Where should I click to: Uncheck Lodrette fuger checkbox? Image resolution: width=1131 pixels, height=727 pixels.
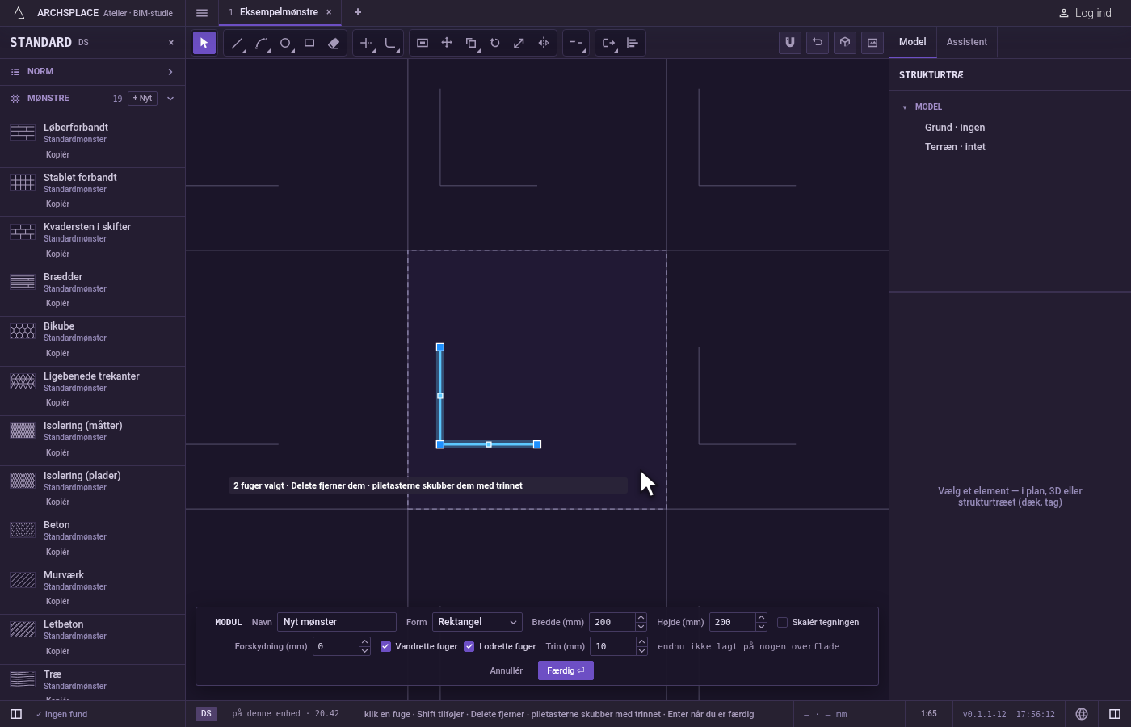point(469,646)
